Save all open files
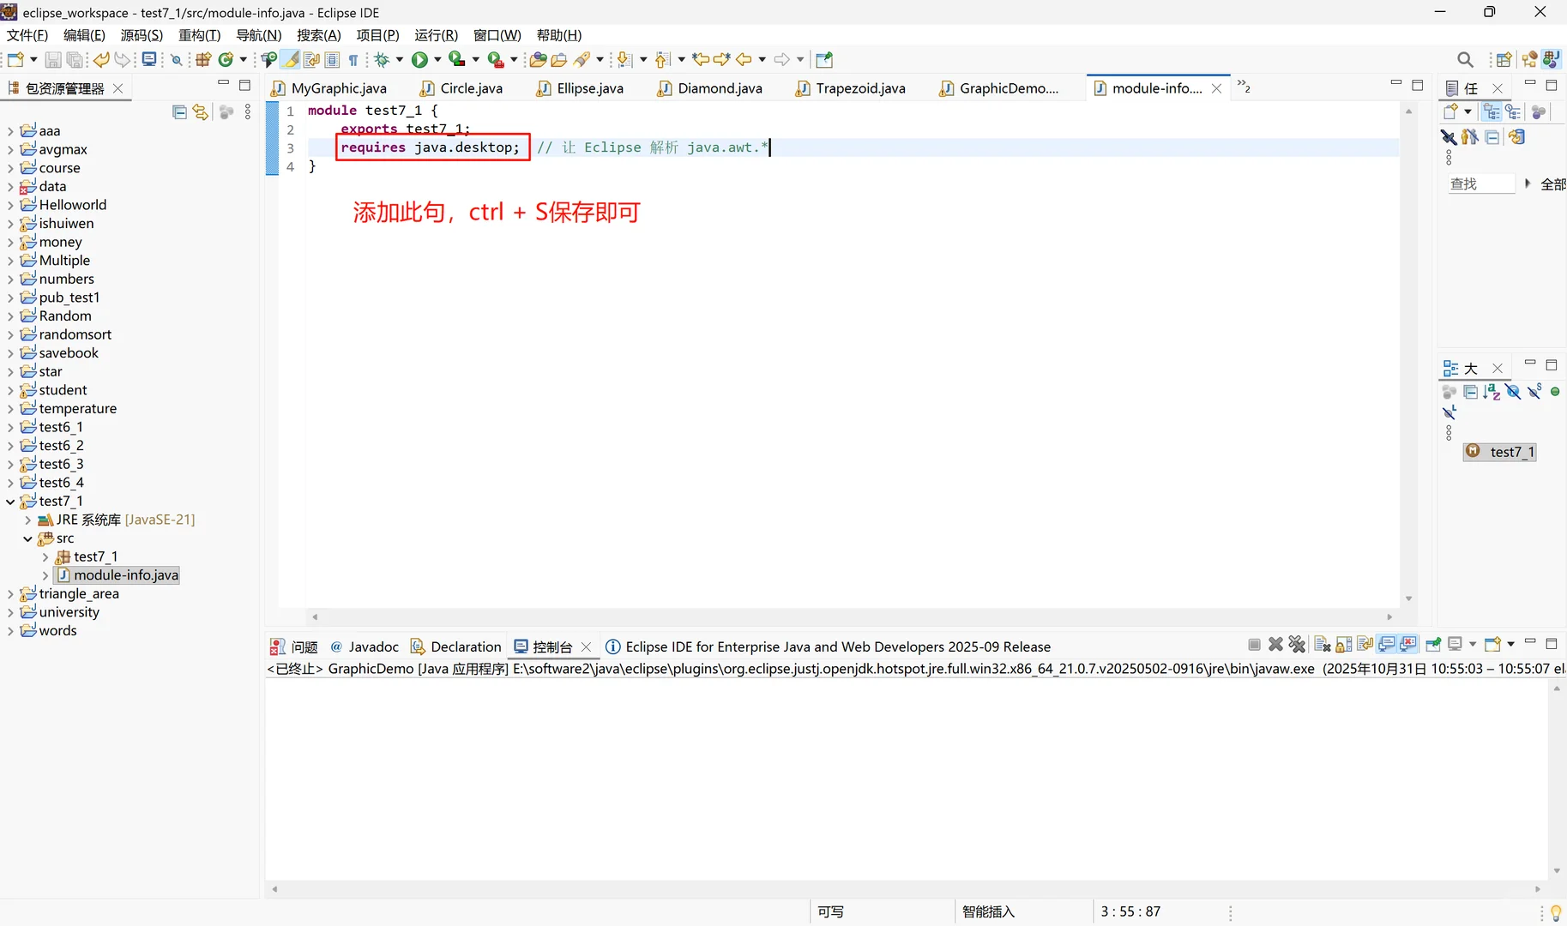The height and width of the screenshot is (926, 1567). coord(75,59)
